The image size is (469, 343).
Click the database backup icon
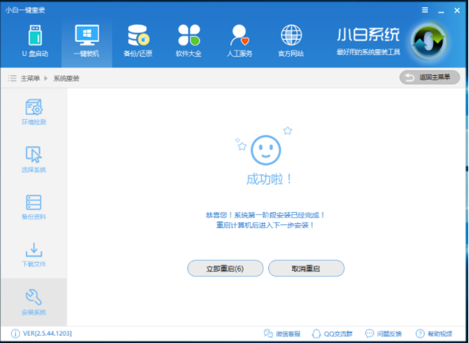138,35
